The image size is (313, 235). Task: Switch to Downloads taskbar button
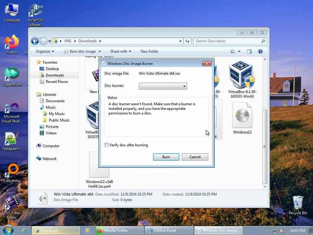[x=56, y=230]
